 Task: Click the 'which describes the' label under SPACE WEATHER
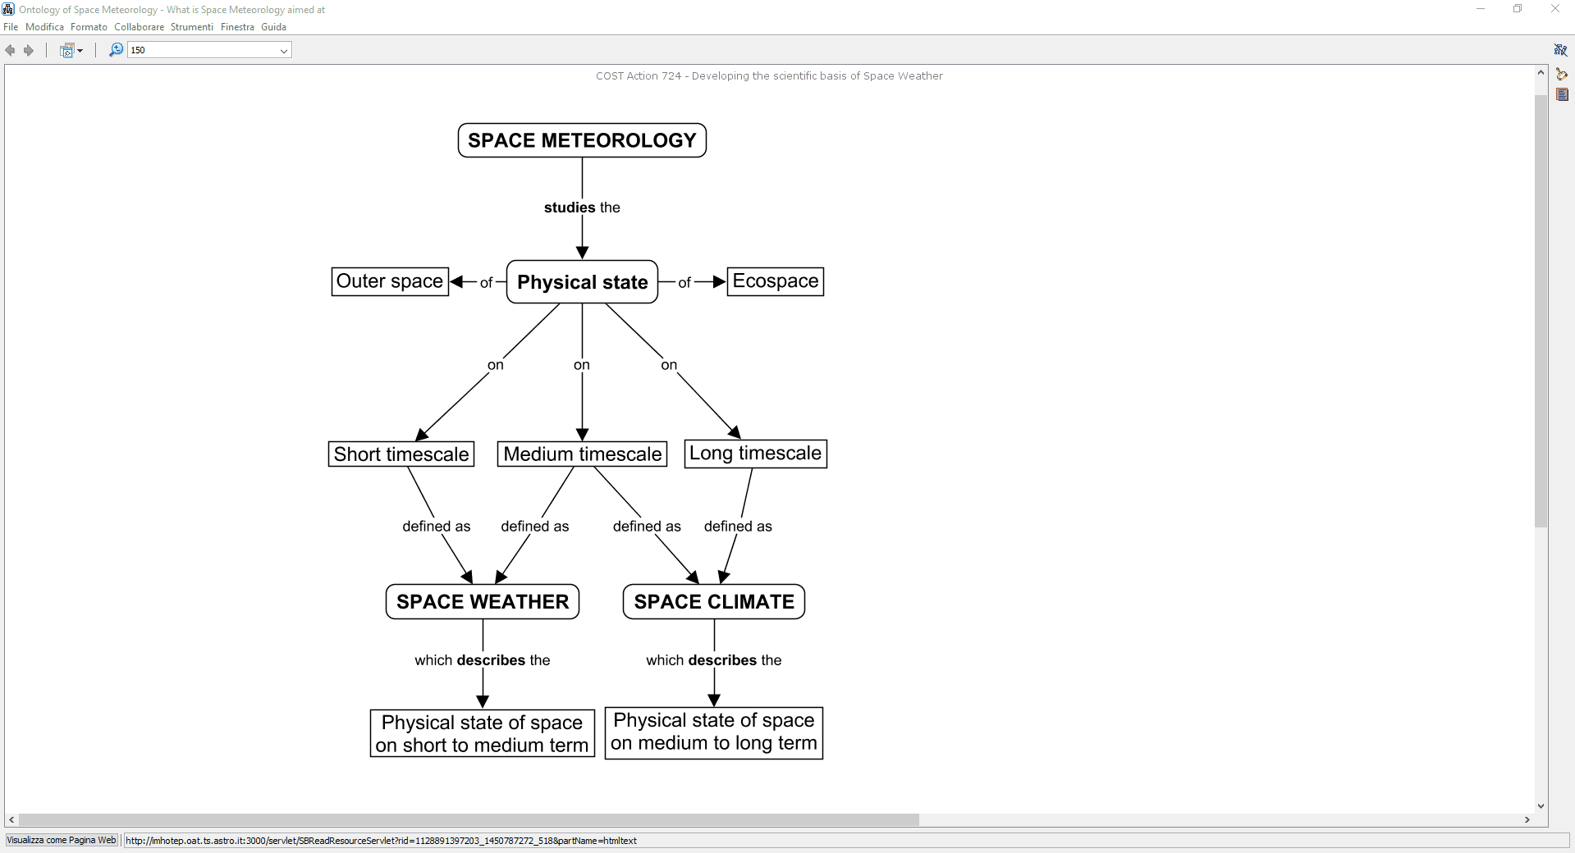coord(483,660)
